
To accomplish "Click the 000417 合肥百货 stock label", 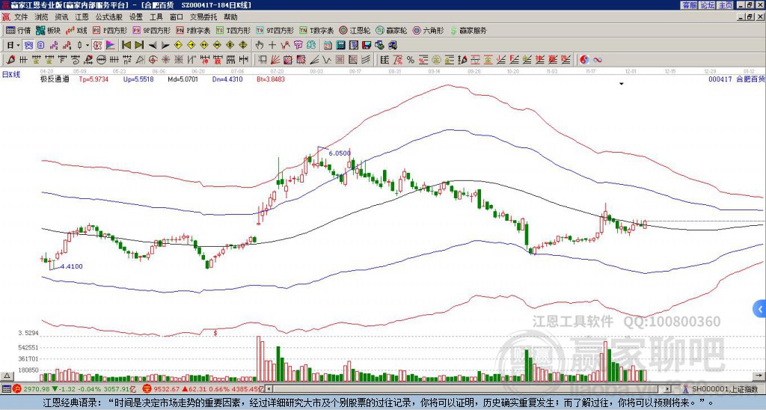I will pos(736,79).
